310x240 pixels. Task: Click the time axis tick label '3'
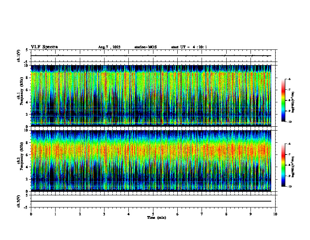104,214
